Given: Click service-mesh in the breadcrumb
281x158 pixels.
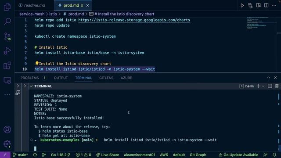Looking at the screenshot, I should click(x=32, y=14).
